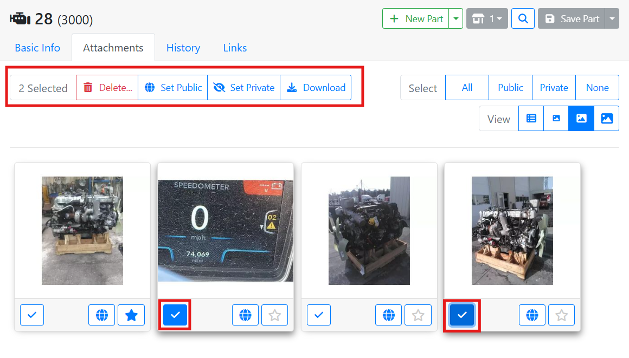Click the magnifier search icon button

(523, 18)
